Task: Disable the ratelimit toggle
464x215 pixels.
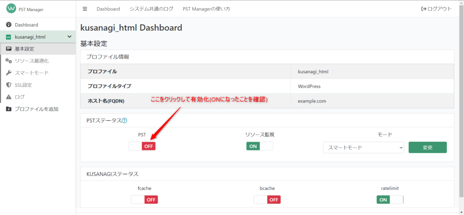Action: click(x=390, y=200)
